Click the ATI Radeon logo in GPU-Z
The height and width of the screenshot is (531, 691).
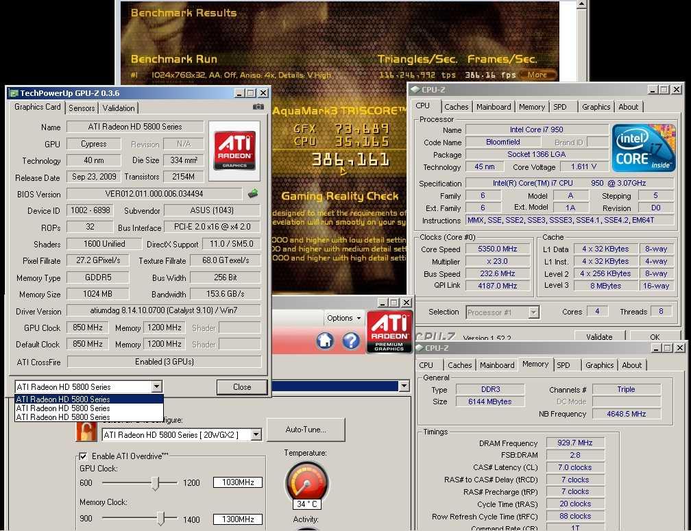point(234,151)
